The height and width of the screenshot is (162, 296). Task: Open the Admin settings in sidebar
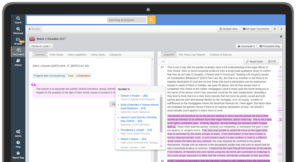tap(18, 134)
